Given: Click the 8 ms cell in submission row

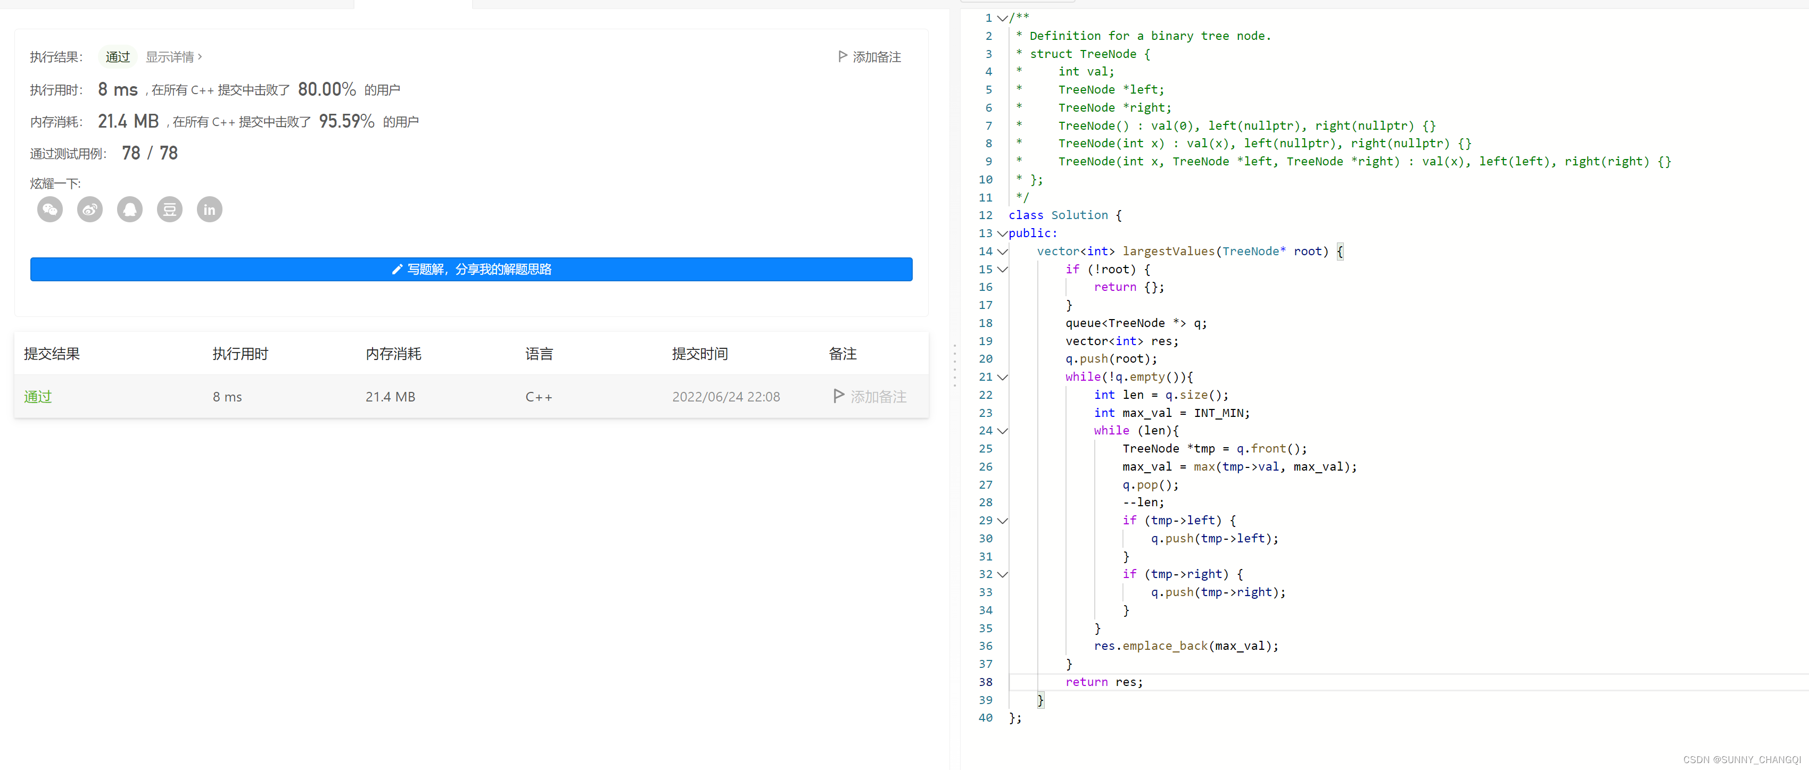Looking at the screenshot, I should click(x=228, y=397).
